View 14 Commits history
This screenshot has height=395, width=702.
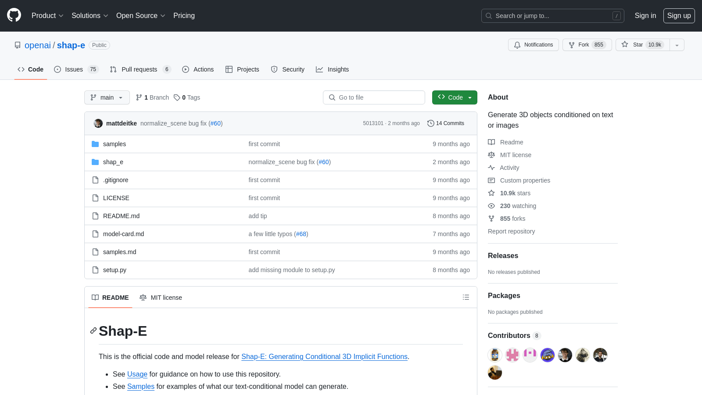click(x=446, y=123)
